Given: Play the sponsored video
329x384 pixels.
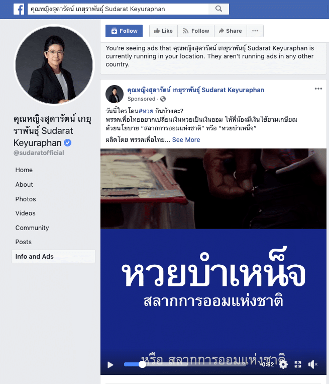Looking at the screenshot, I should coord(111,365).
